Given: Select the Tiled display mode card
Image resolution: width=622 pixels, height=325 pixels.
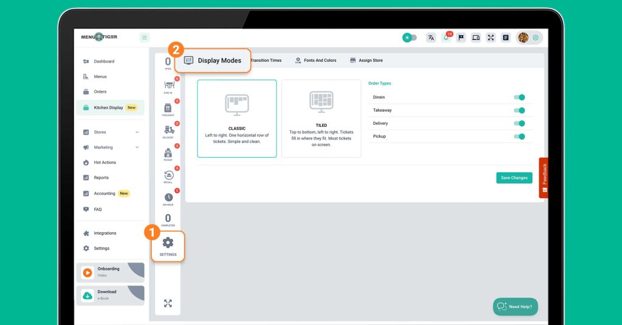Looking at the screenshot, I should [321, 119].
